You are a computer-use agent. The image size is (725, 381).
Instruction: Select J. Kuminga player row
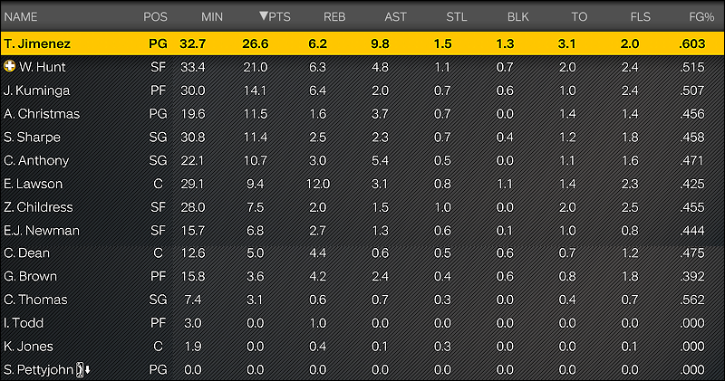click(362, 90)
